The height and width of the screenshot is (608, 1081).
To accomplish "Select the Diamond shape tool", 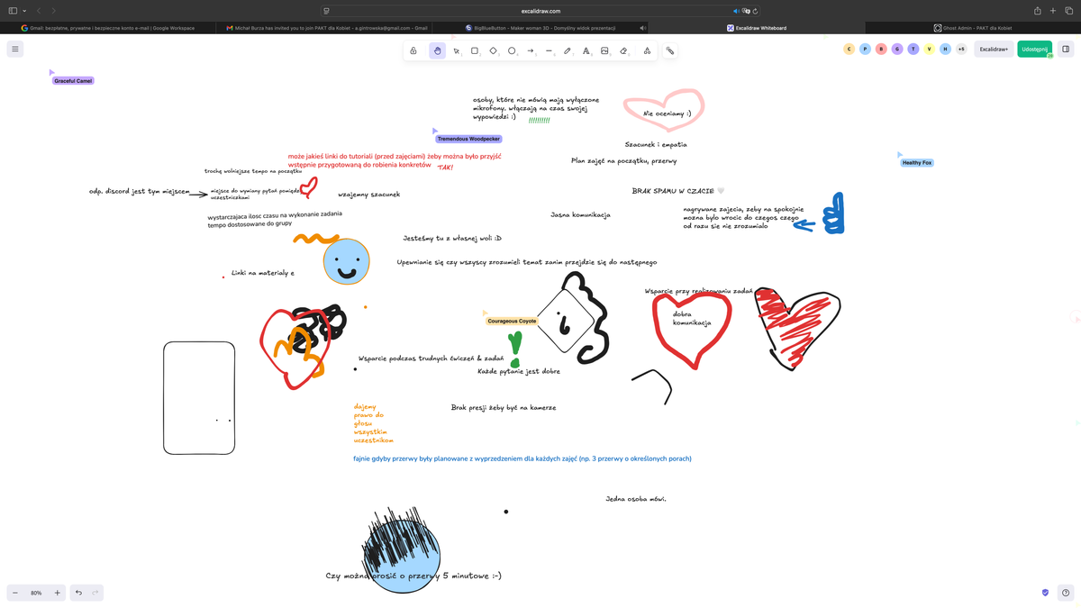I will tap(493, 51).
